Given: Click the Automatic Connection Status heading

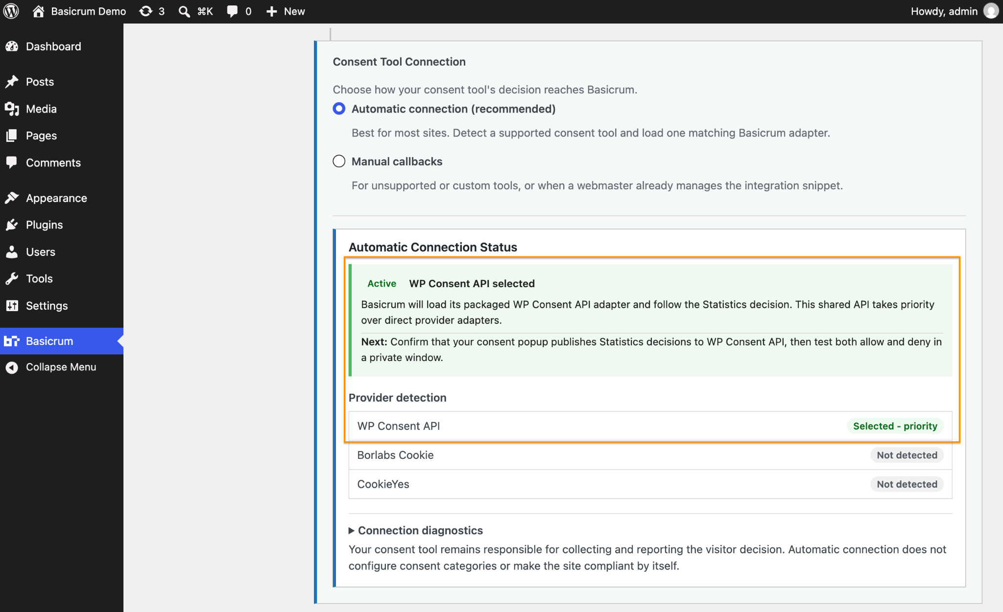Looking at the screenshot, I should coord(432,247).
